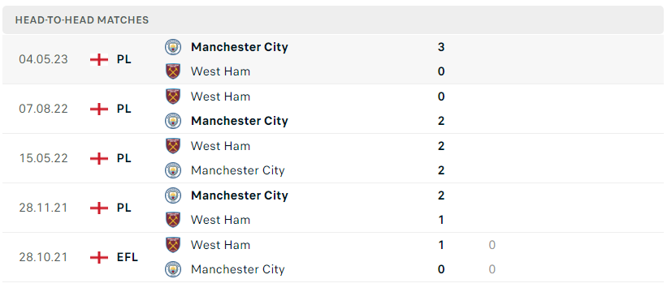Select the West Ham name in 28.11.21 match

tap(220, 220)
